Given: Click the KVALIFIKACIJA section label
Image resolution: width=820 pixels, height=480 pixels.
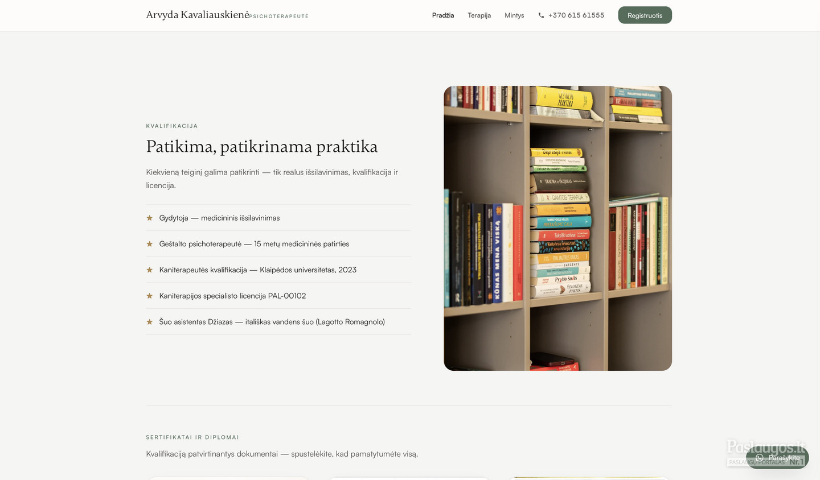Looking at the screenshot, I should tap(172, 126).
